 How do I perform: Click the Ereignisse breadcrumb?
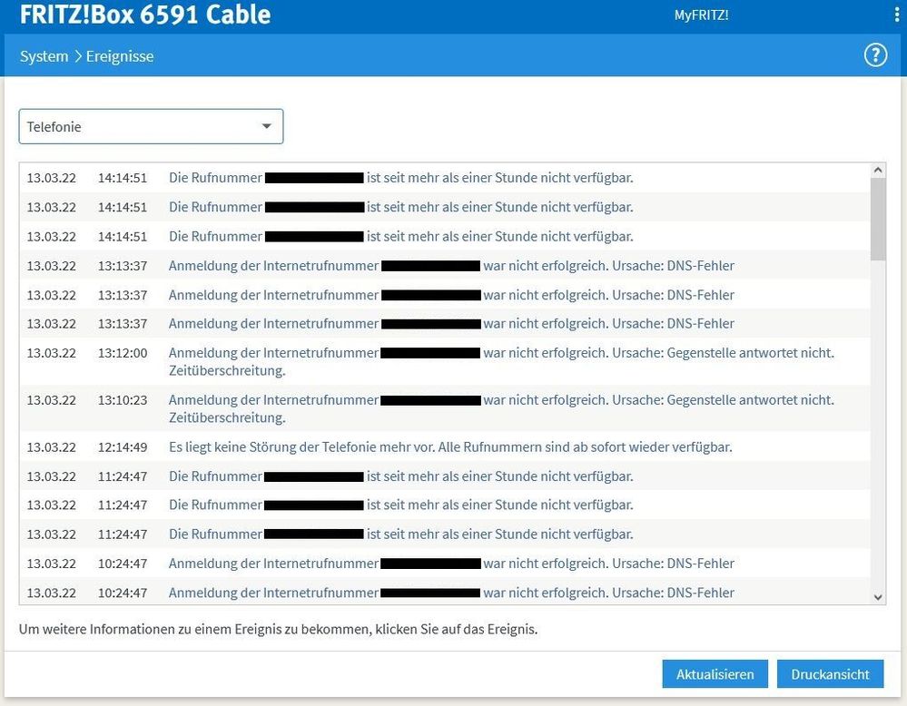pyautogui.click(x=120, y=56)
